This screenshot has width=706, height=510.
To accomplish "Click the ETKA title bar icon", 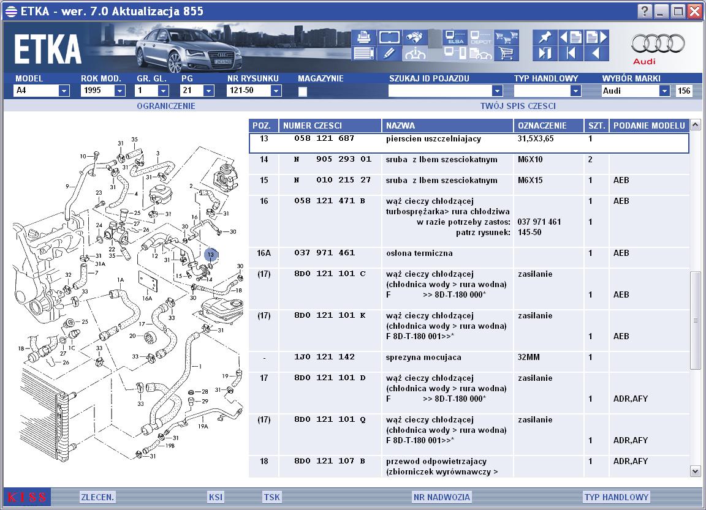I will 11,12.
